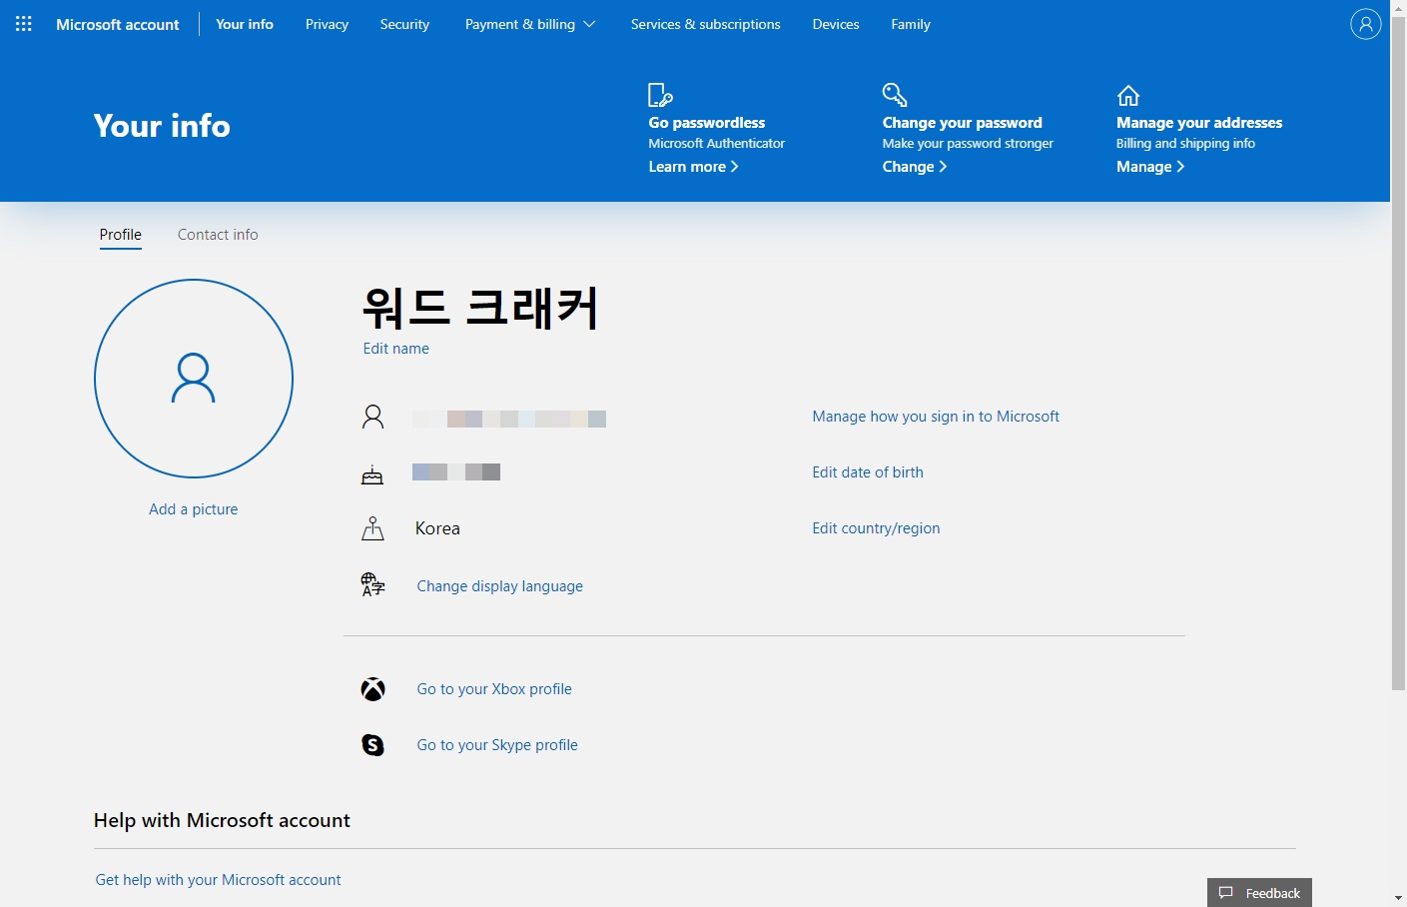
Task: Open the account profile icon top right
Action: click(x=1365, y=24)
